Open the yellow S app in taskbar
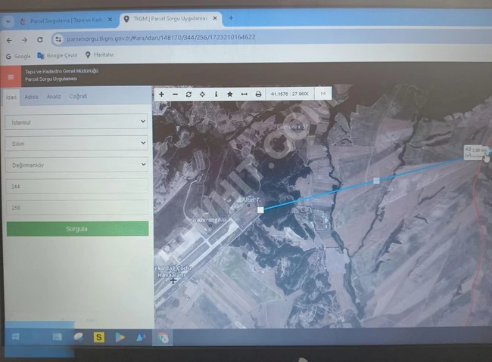This screenshot has height=362, width=492. tap(99, 337)
